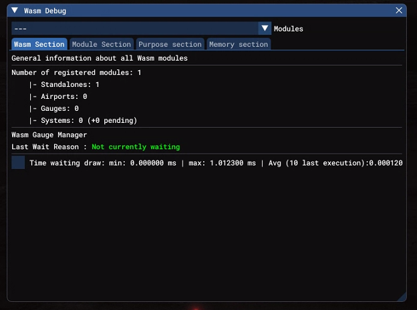Click the green 'Not currently waiting' status

click(x=136, y=147)
